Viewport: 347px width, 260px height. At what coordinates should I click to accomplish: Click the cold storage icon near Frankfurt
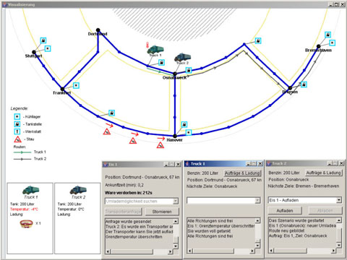pos(76,85)
